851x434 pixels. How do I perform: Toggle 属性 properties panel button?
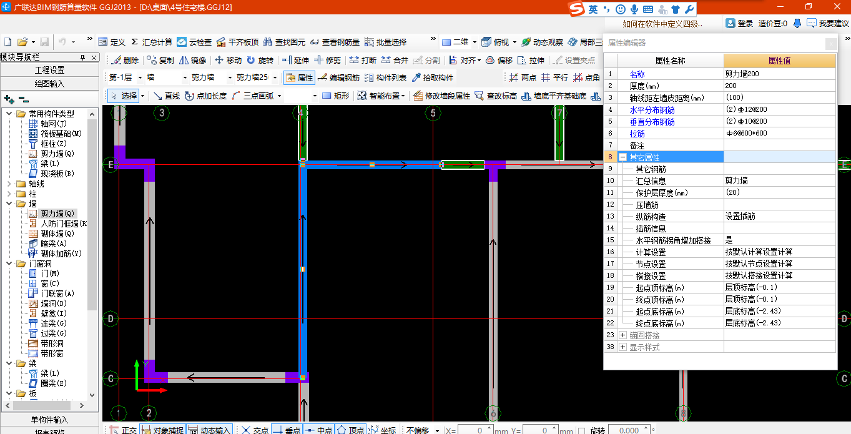(299, 78)
